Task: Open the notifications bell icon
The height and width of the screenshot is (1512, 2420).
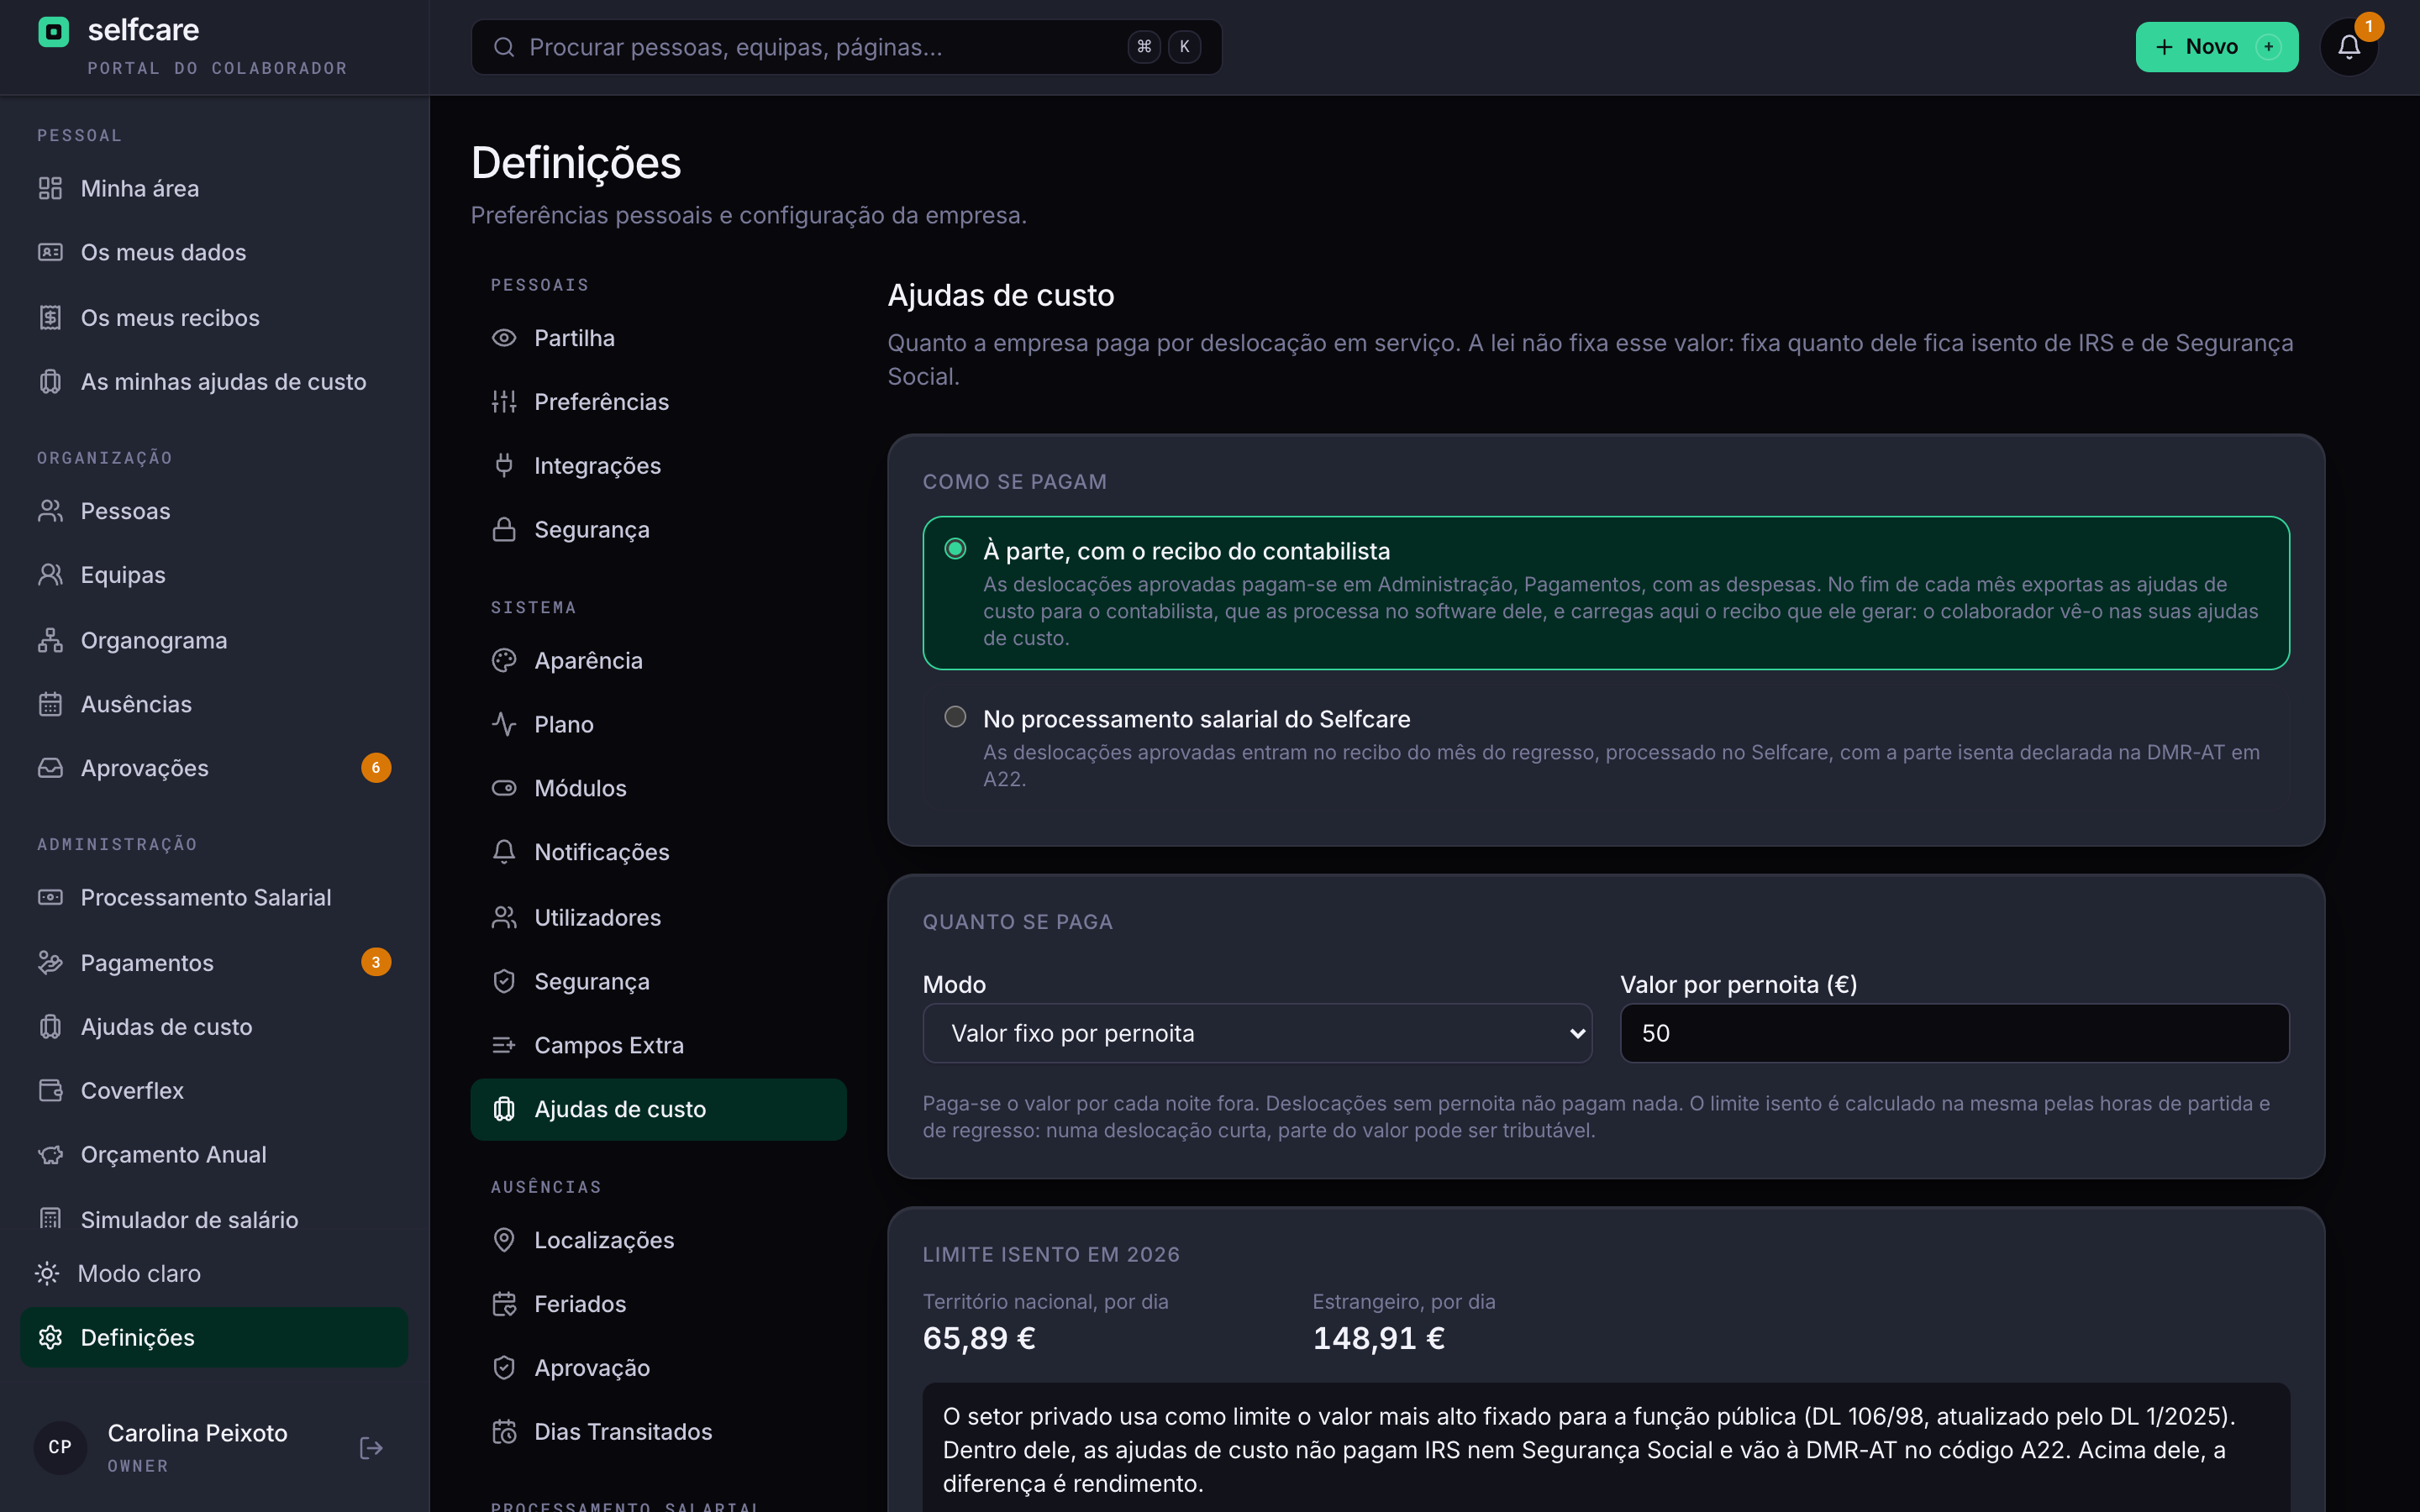Action: click(x=2348, y=47)
